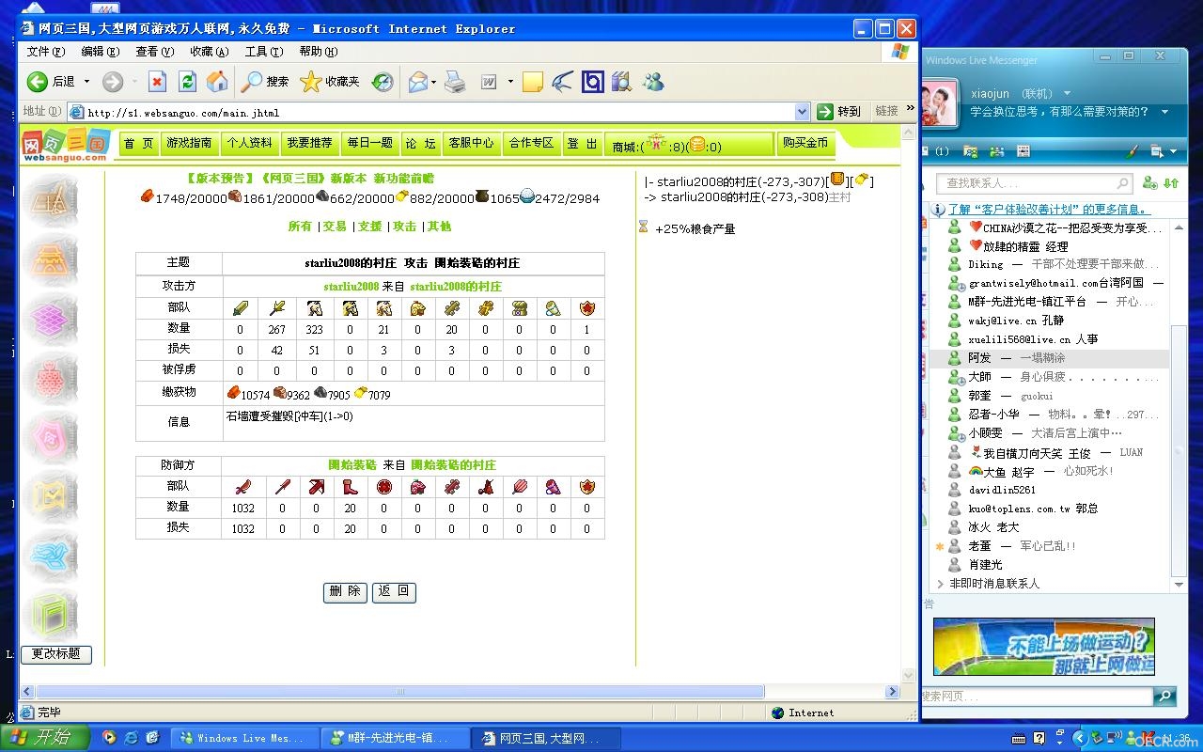Click the paintbrush color scheme icon in Messenger
Viewport: 1203px width, 752px height.
point(1133,150)
